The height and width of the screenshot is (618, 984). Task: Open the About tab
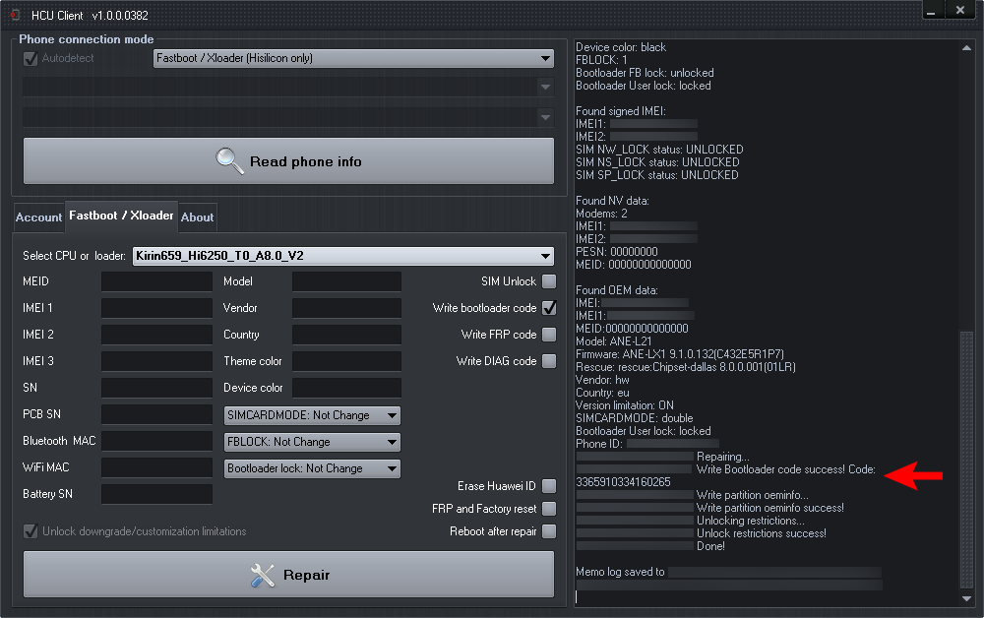pos(197,217)
